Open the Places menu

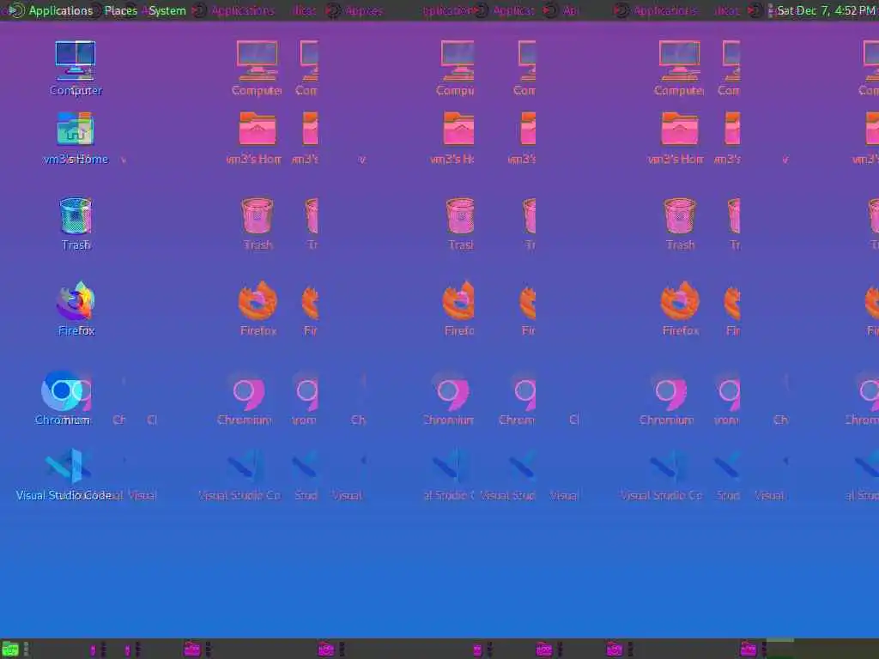[120, 10]
